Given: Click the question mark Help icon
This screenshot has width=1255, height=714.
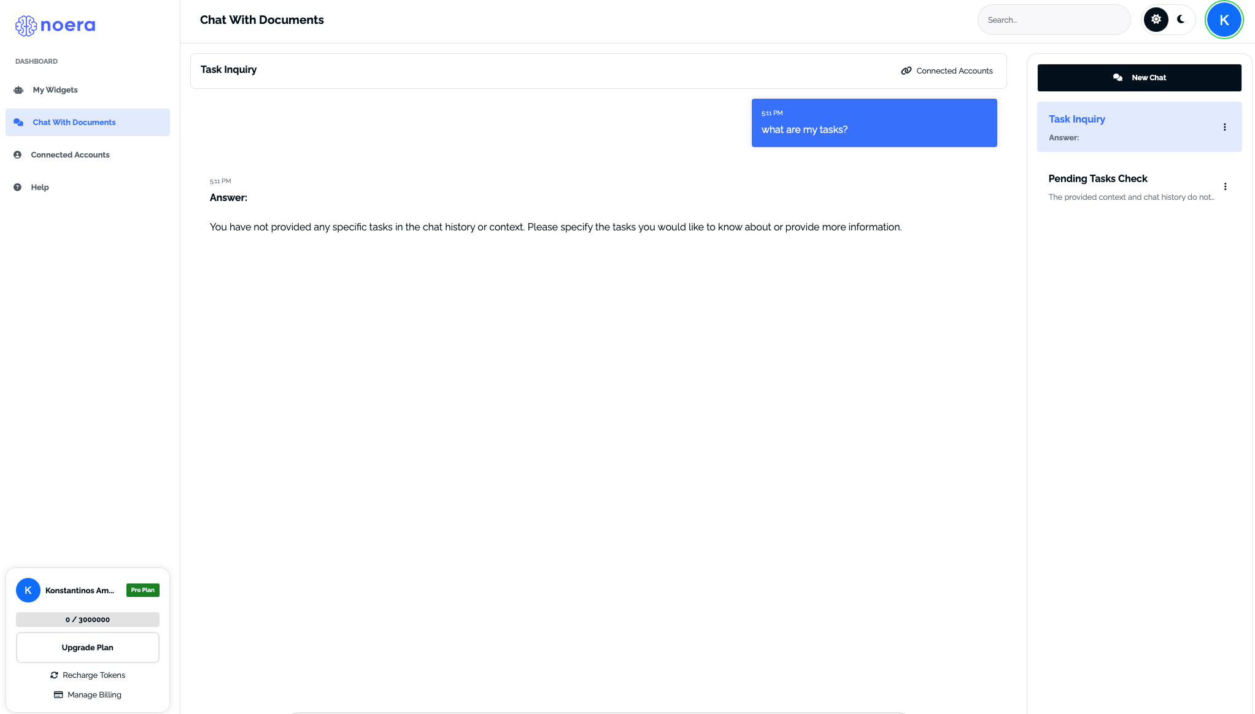Looking at the screenshot, I should coord(18,187).
